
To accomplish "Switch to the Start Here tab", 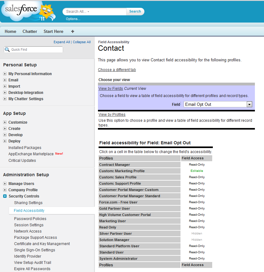I will 53,31.
